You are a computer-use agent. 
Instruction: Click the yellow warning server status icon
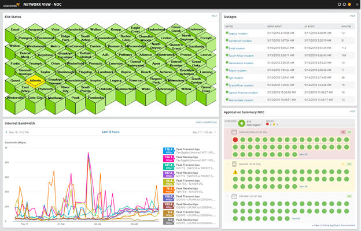click(x=235, y=172)
